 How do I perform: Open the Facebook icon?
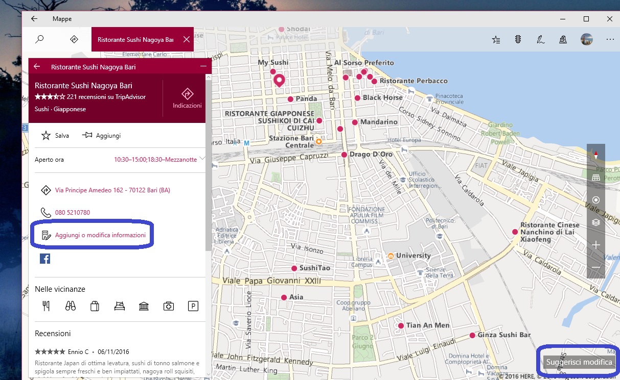[x=45, y=259]
